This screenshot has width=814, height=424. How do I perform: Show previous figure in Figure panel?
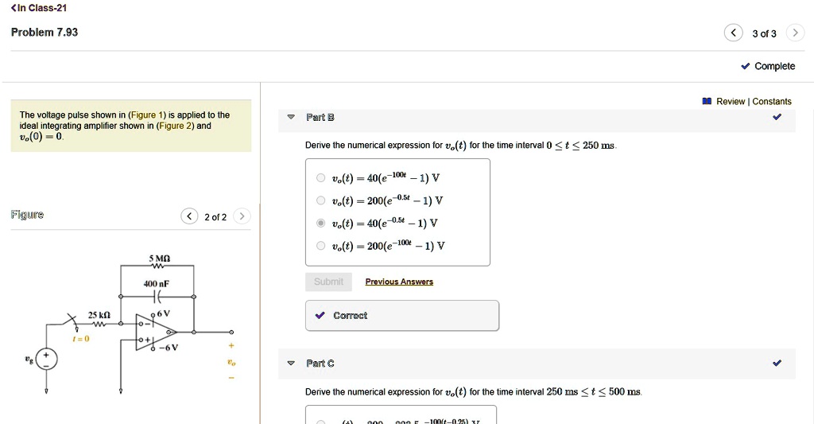coord(189,216)
